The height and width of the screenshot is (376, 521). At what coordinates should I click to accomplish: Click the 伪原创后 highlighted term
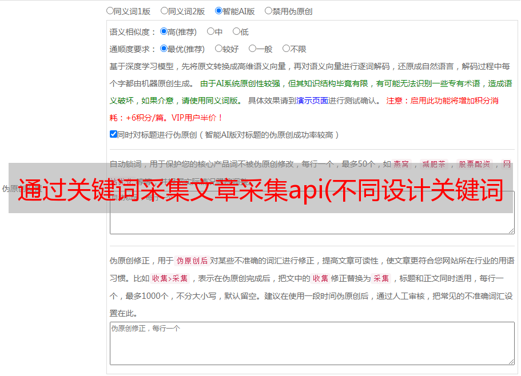192,261
